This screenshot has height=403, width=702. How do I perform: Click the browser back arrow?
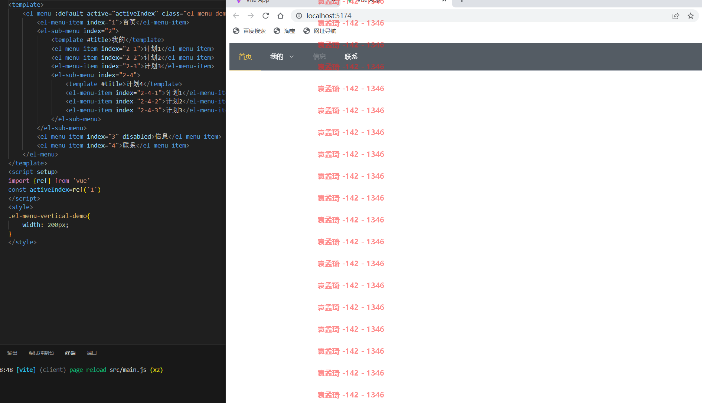tap(236, 16)
